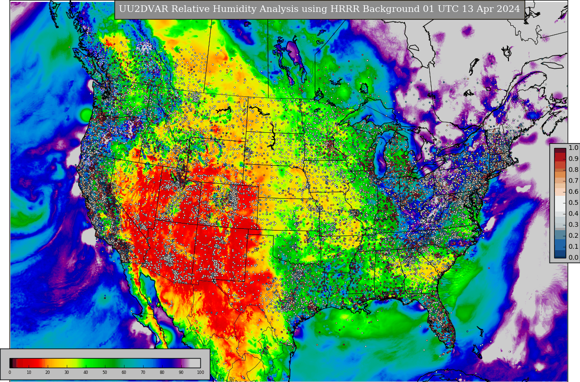The image size is (580, 382).
Task: Click the 0.2 label on right legend
Action: [x=573, y=235]
